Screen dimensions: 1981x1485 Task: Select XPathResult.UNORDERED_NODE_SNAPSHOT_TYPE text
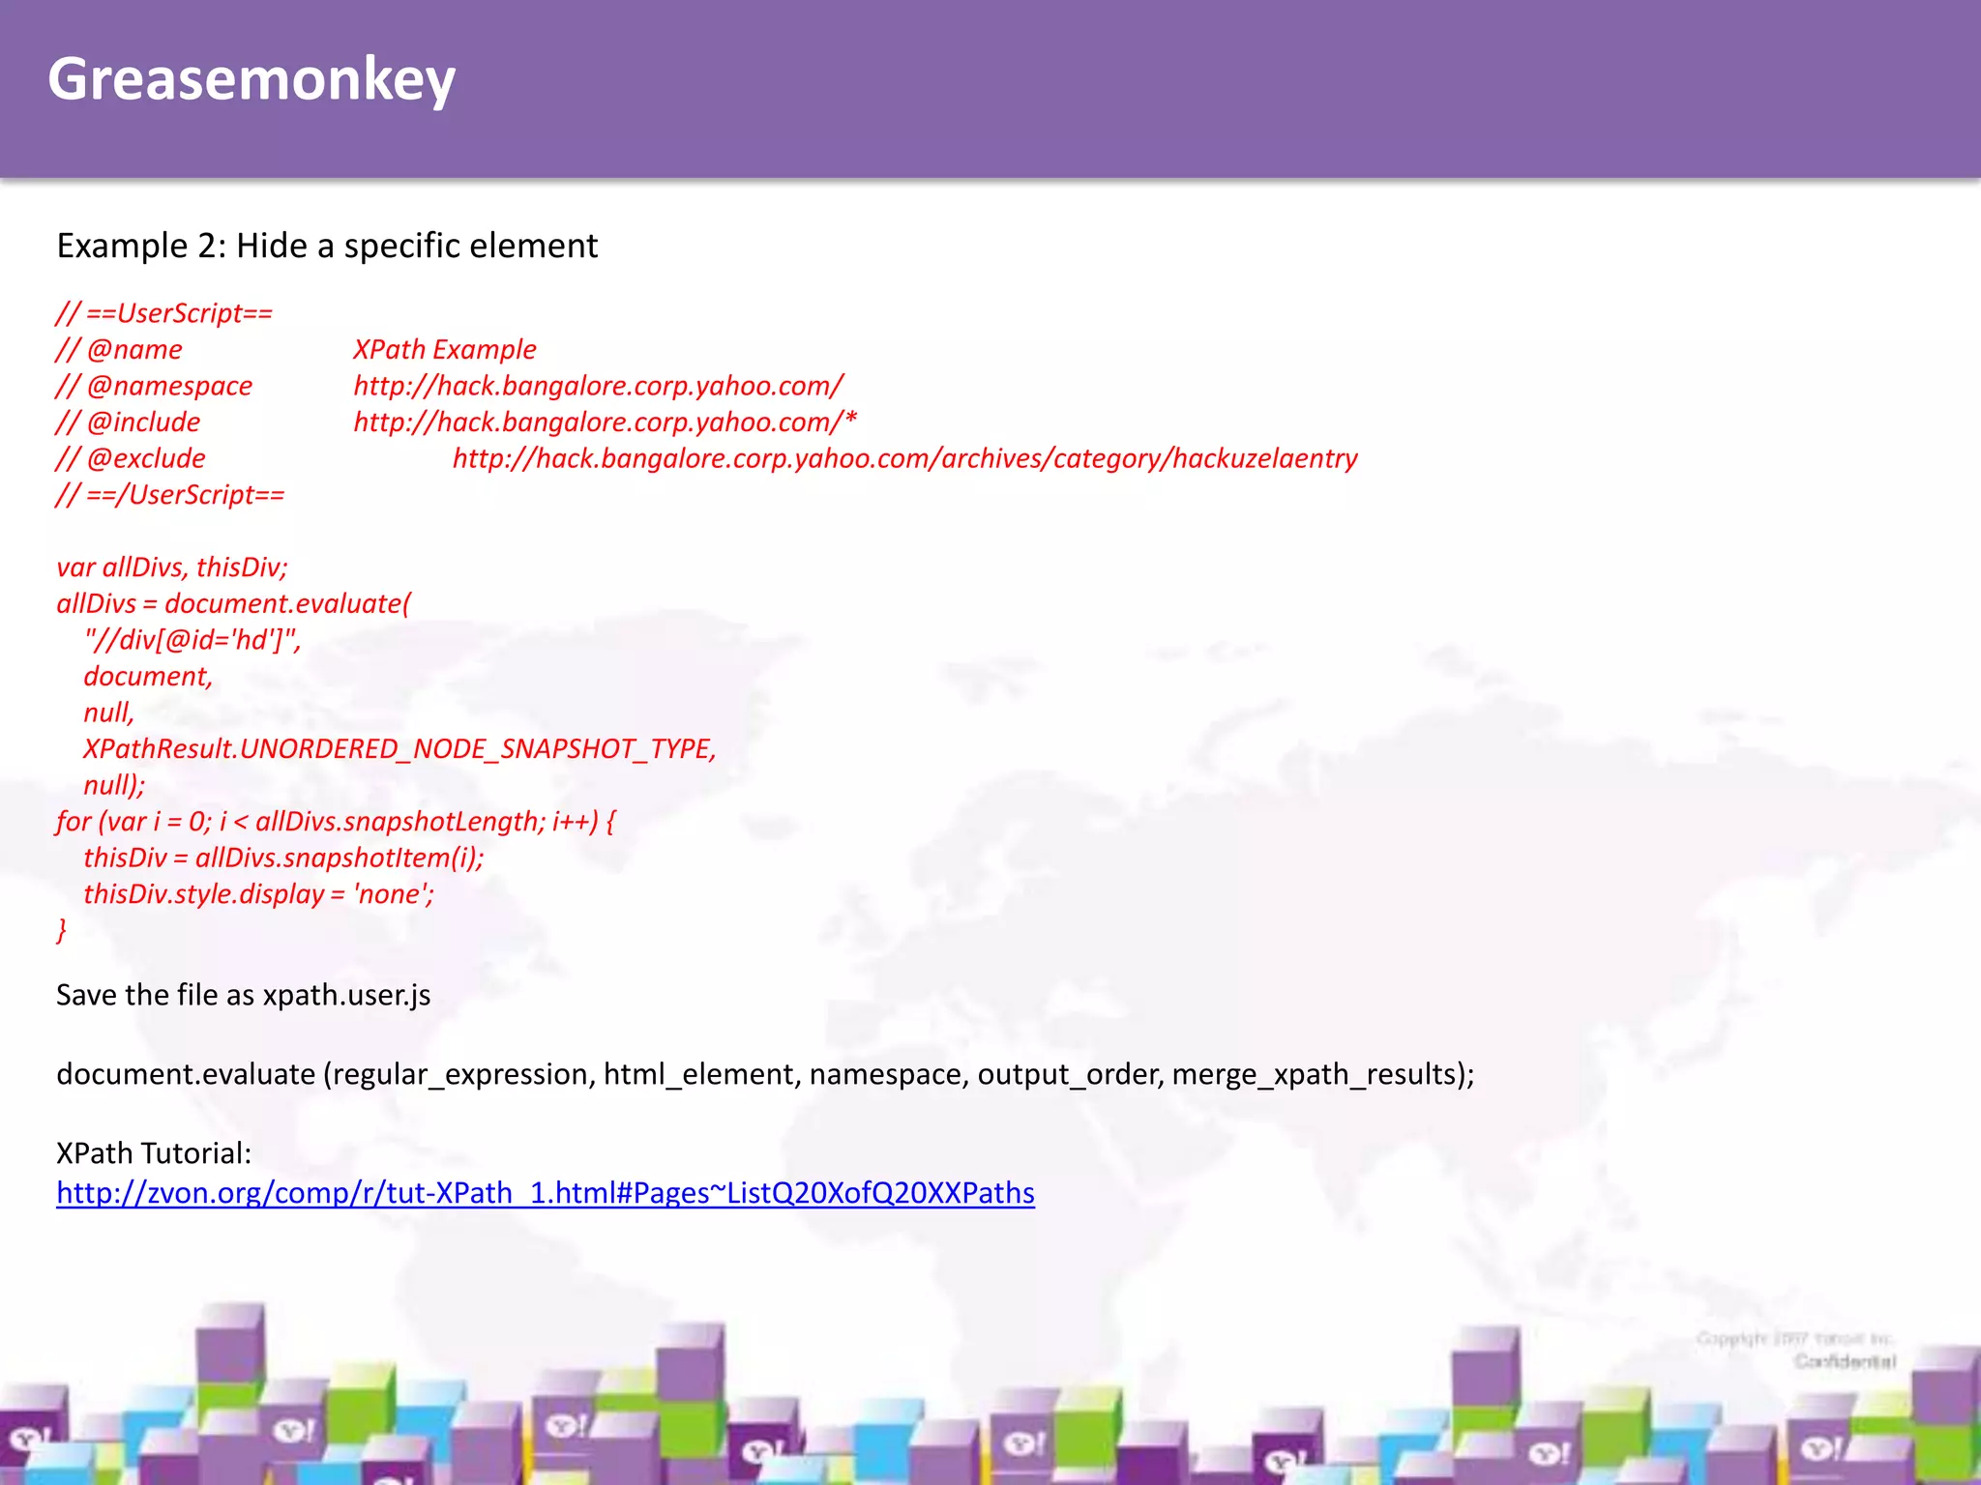[x=399, y=748]
